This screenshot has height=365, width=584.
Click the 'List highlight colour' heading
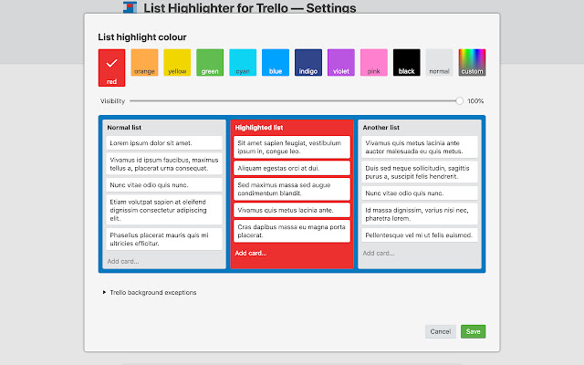[142, 37]
